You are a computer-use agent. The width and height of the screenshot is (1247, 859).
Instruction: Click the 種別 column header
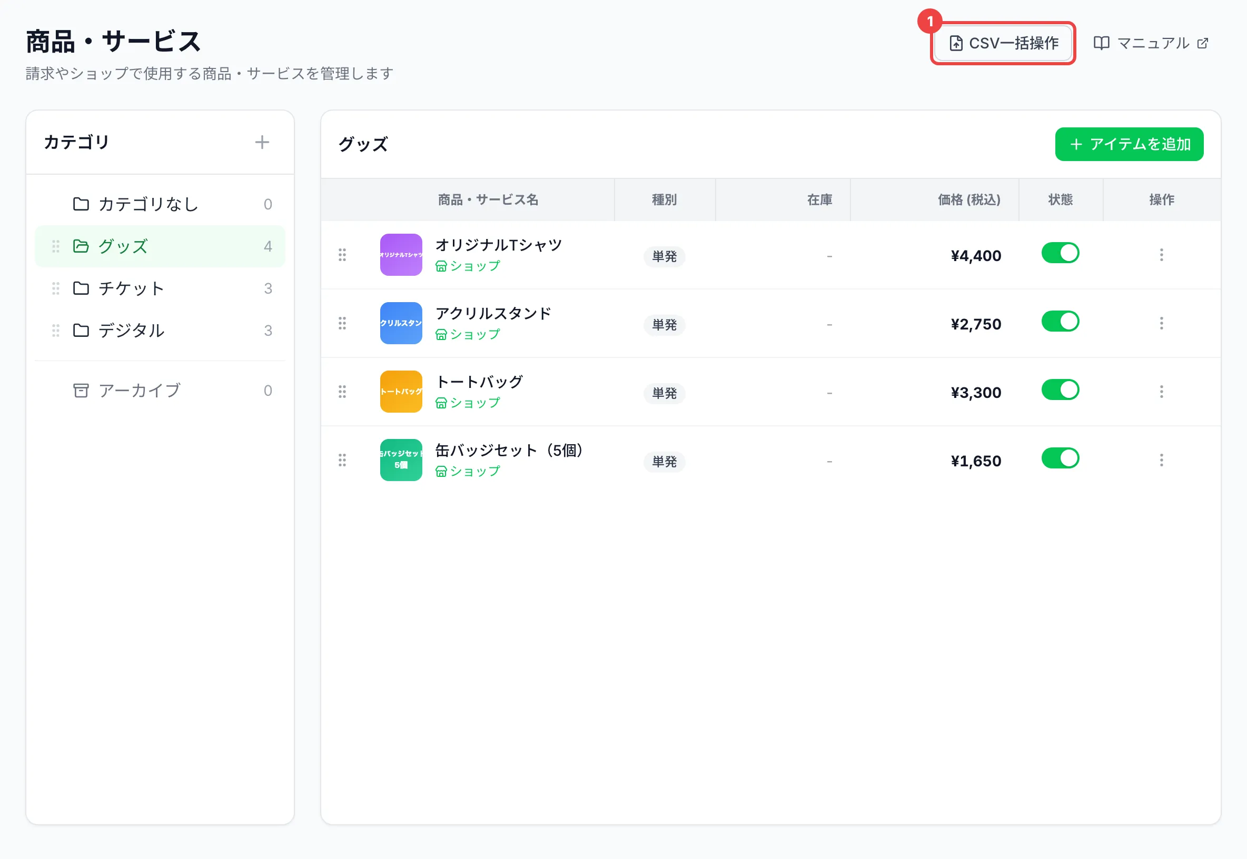click(x=664, y=199)
